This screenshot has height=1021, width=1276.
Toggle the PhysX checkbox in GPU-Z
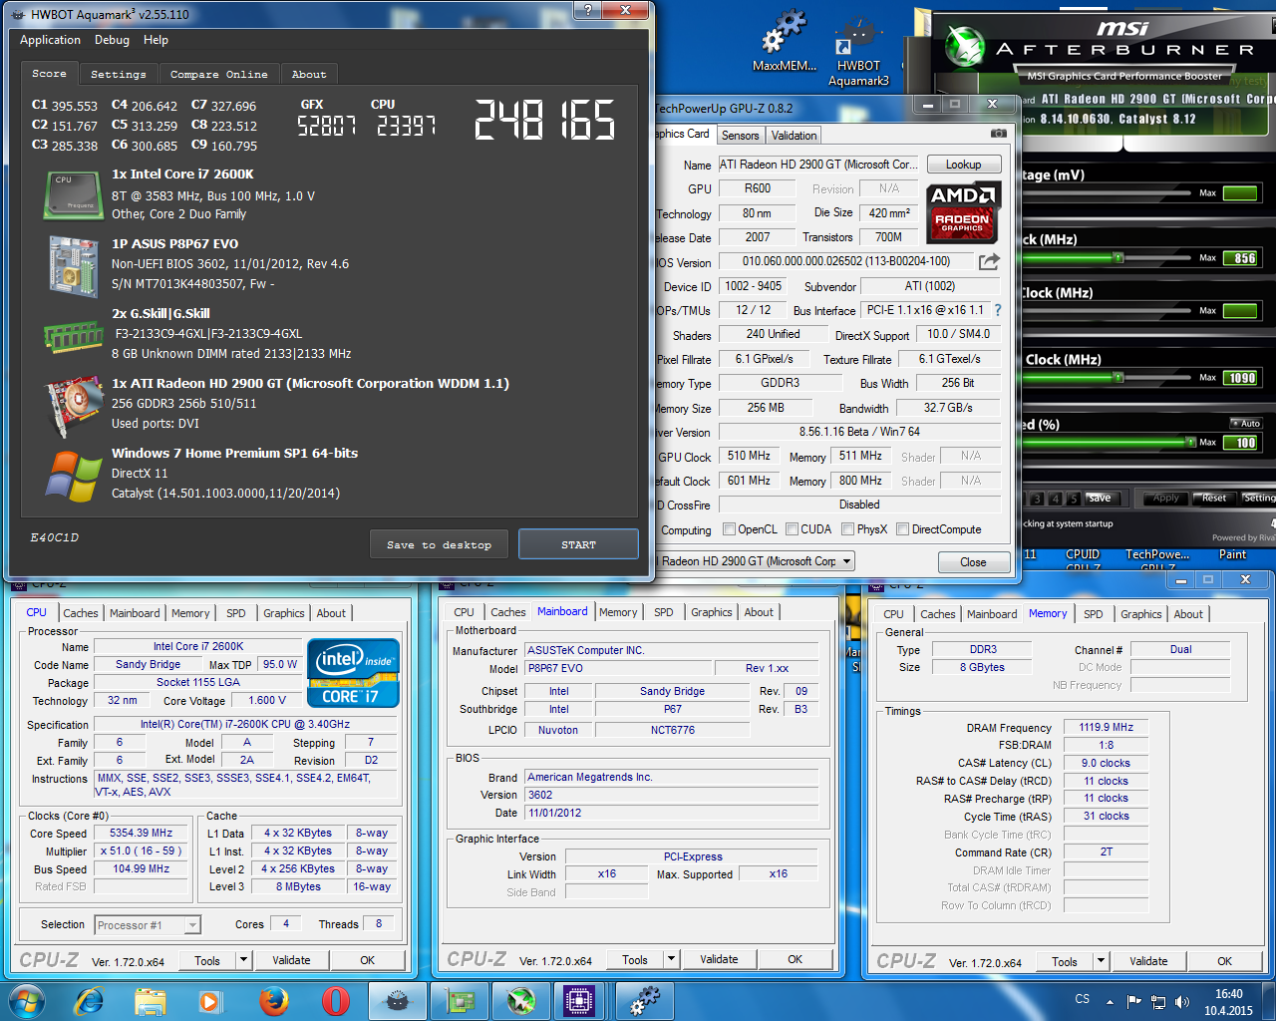[x=847, y=529]
